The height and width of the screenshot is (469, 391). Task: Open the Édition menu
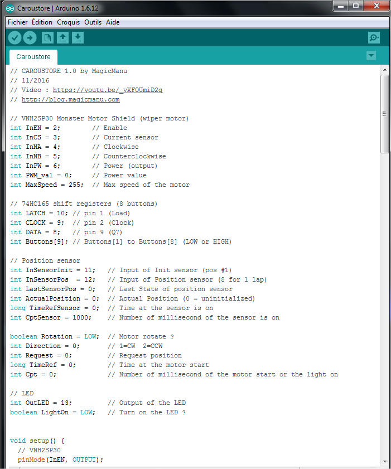(x=42, y=22)
